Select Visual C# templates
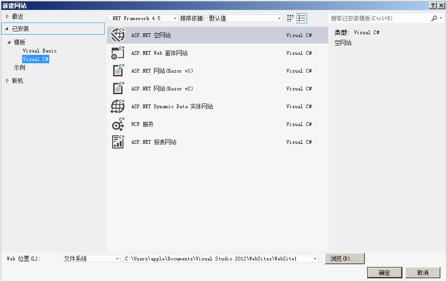447x282 pixels. point(36,59)
